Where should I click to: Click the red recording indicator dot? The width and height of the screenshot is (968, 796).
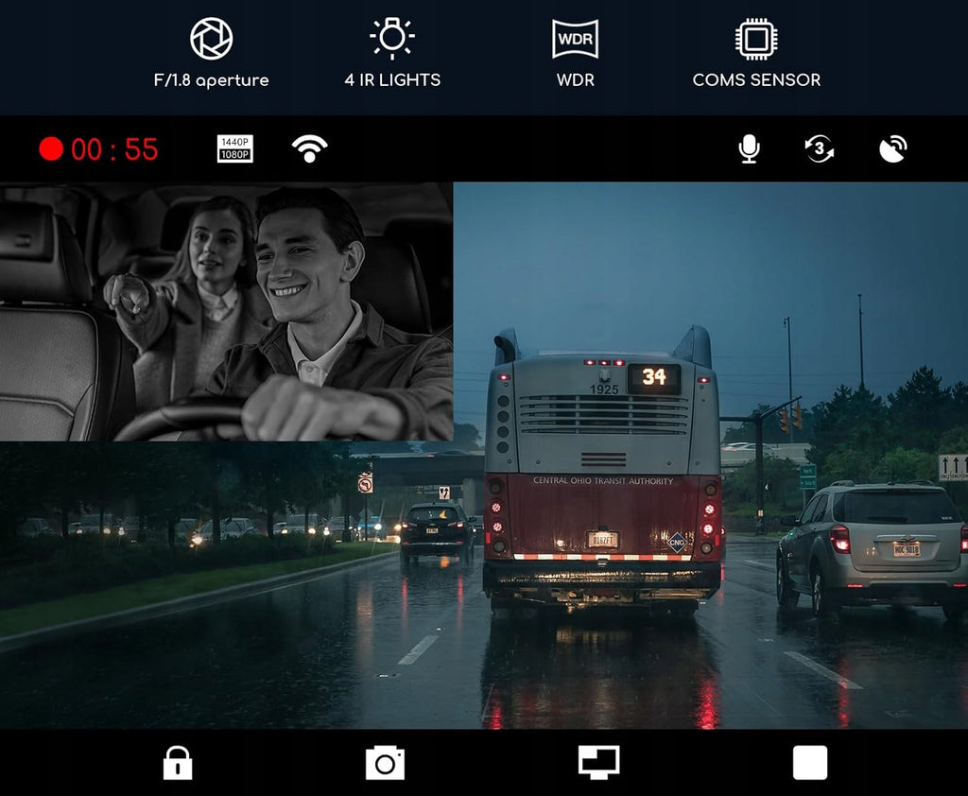coord(51,148)
